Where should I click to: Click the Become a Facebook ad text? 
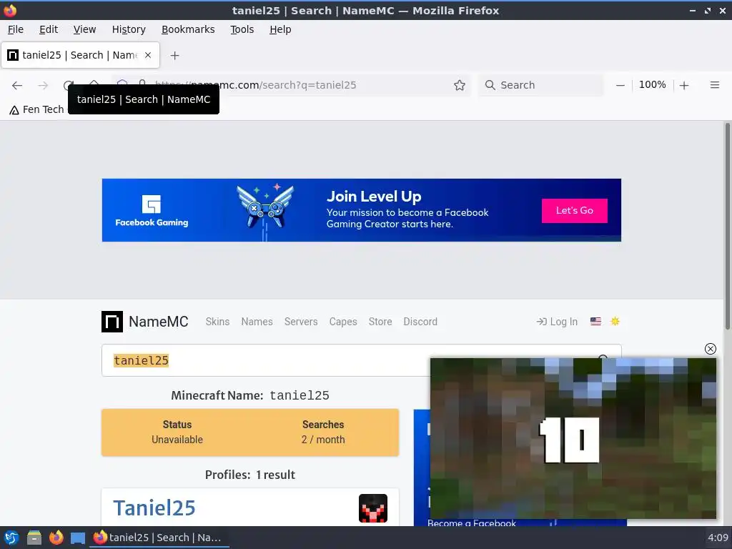coord(472,523)
